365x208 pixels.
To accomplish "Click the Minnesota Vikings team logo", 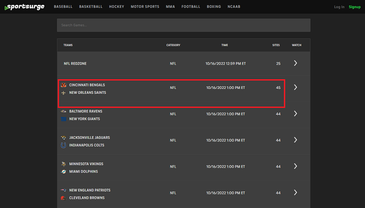I will [x=63, y=164].
